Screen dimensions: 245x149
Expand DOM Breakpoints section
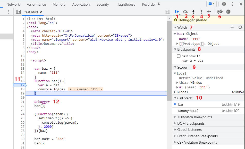click(175, 123)
